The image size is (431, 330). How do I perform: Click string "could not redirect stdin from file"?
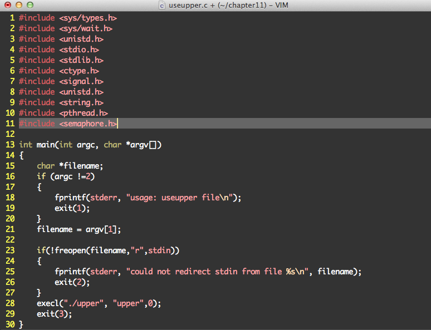204,272
